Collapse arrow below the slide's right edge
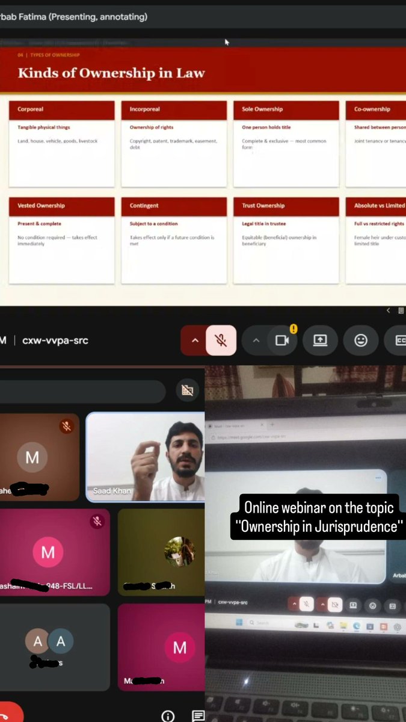 (388, 310)
